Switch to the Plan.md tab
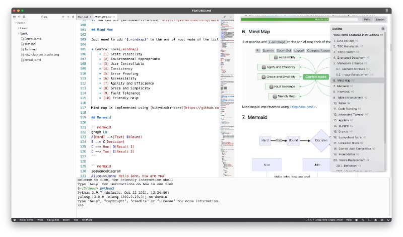Screen dimensions: 403x237 point(83,17)
